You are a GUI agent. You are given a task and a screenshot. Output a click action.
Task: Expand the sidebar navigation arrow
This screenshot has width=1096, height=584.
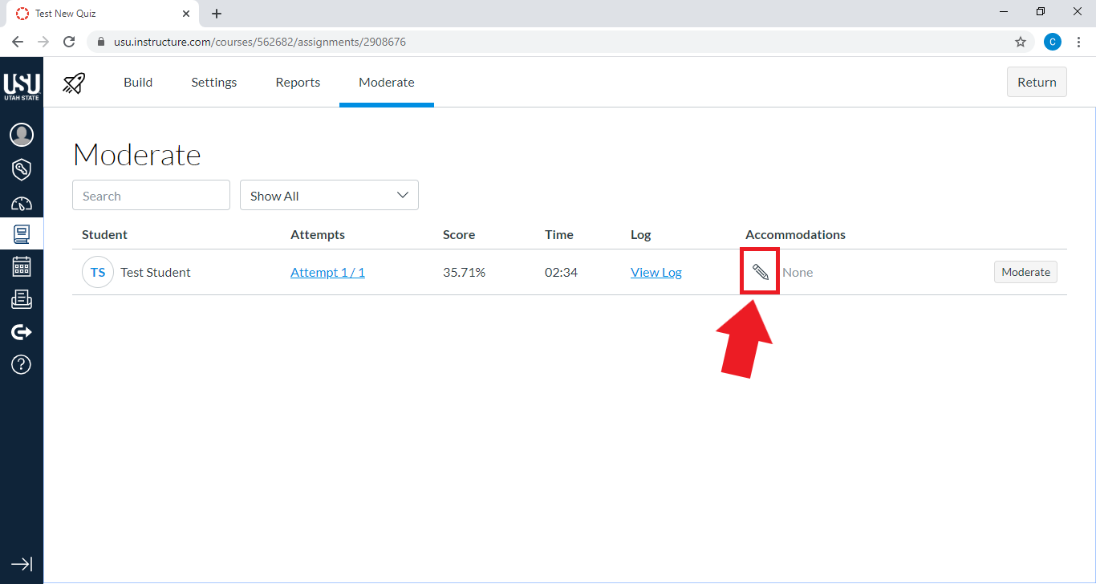22,564
